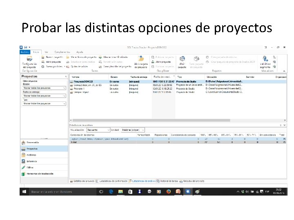Click the save icon in the title bar
The height and width of the screenshot is (220, 294).
(26, 47)
